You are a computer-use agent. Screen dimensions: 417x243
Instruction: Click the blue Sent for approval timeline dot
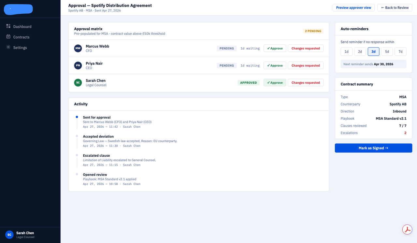click(x=77, y=117)
